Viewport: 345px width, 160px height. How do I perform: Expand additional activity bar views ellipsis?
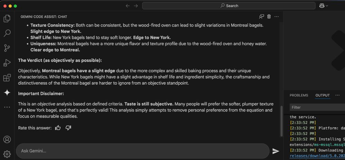point(7,107)
